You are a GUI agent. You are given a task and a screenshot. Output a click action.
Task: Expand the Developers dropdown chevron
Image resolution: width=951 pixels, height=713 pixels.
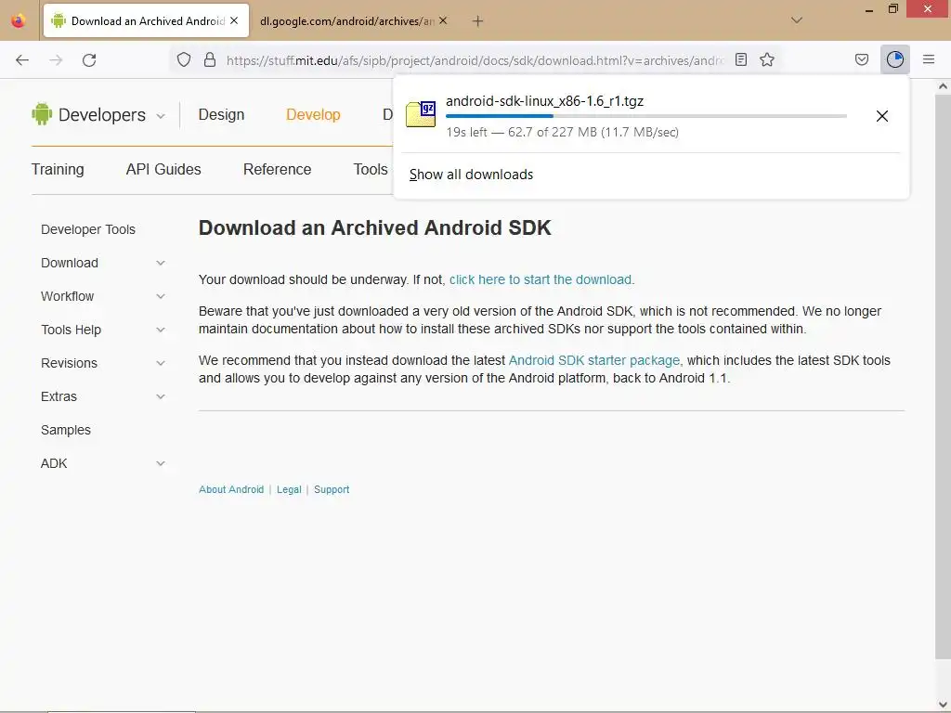(x=161, y=116)
